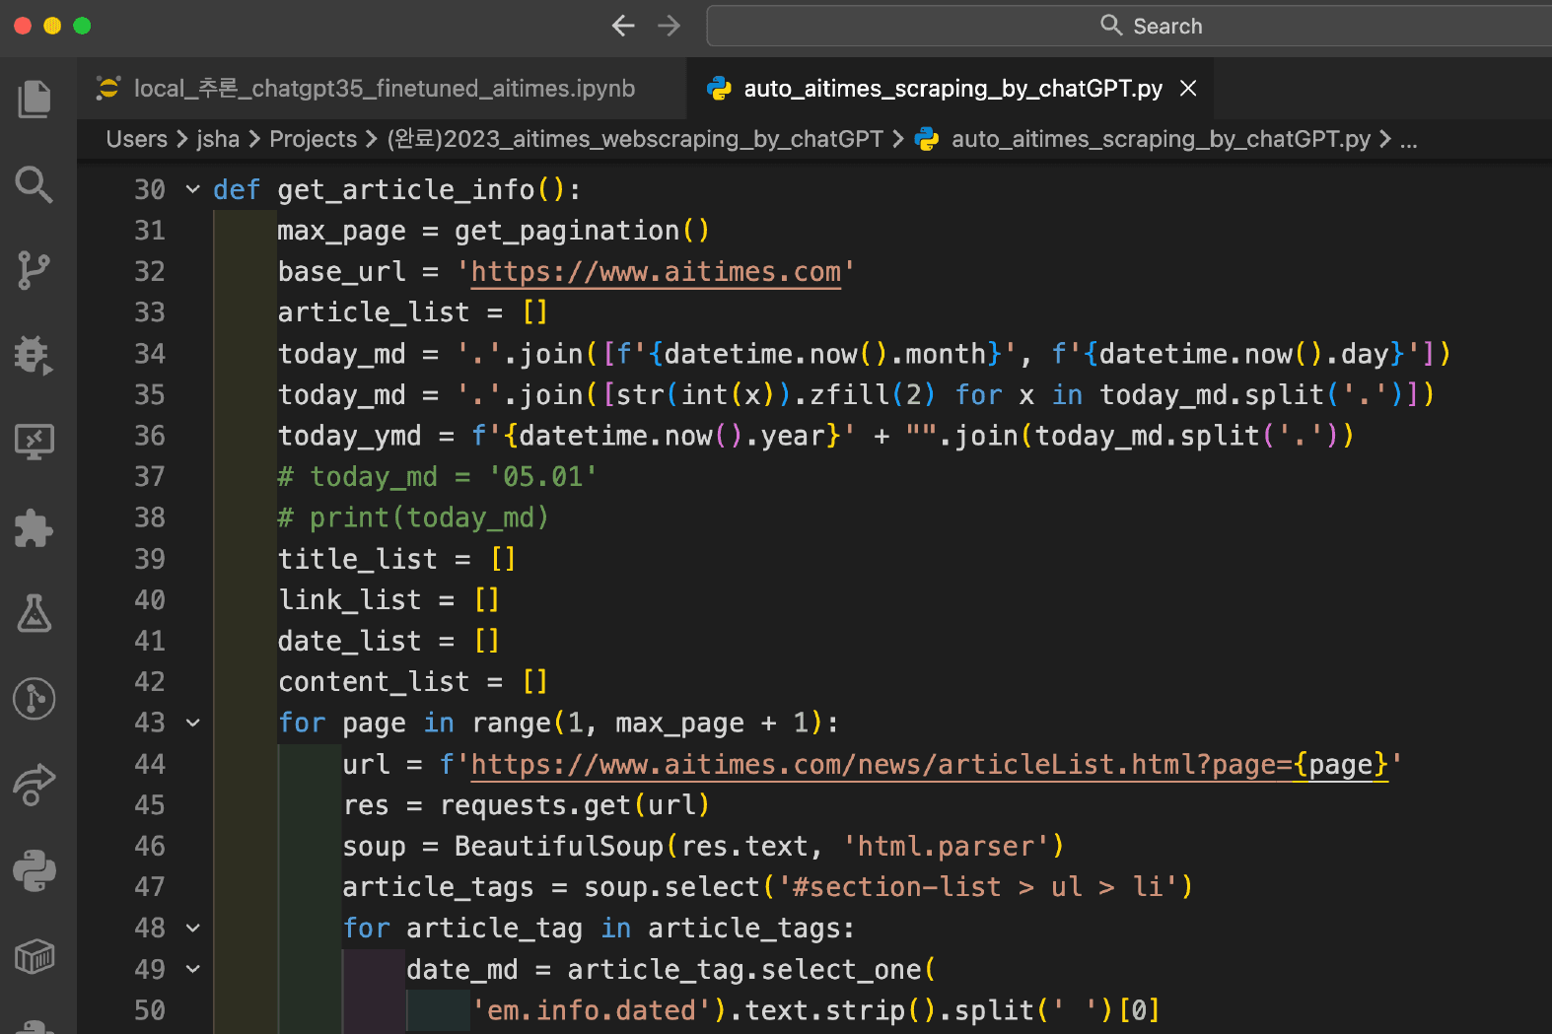
Task: Open Run and Debug bug icon
Action: (x=35, y=356)
